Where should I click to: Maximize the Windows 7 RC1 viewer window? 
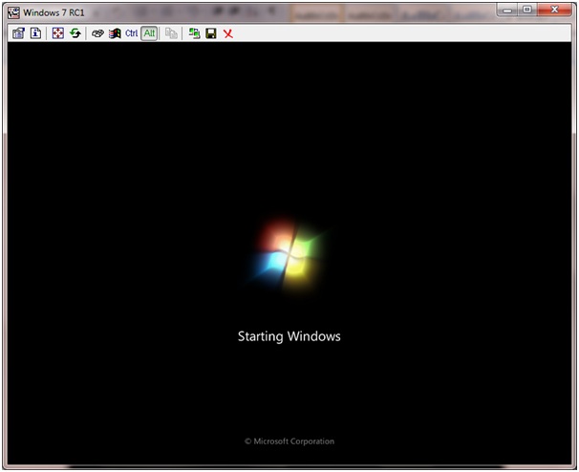[527, 10]
